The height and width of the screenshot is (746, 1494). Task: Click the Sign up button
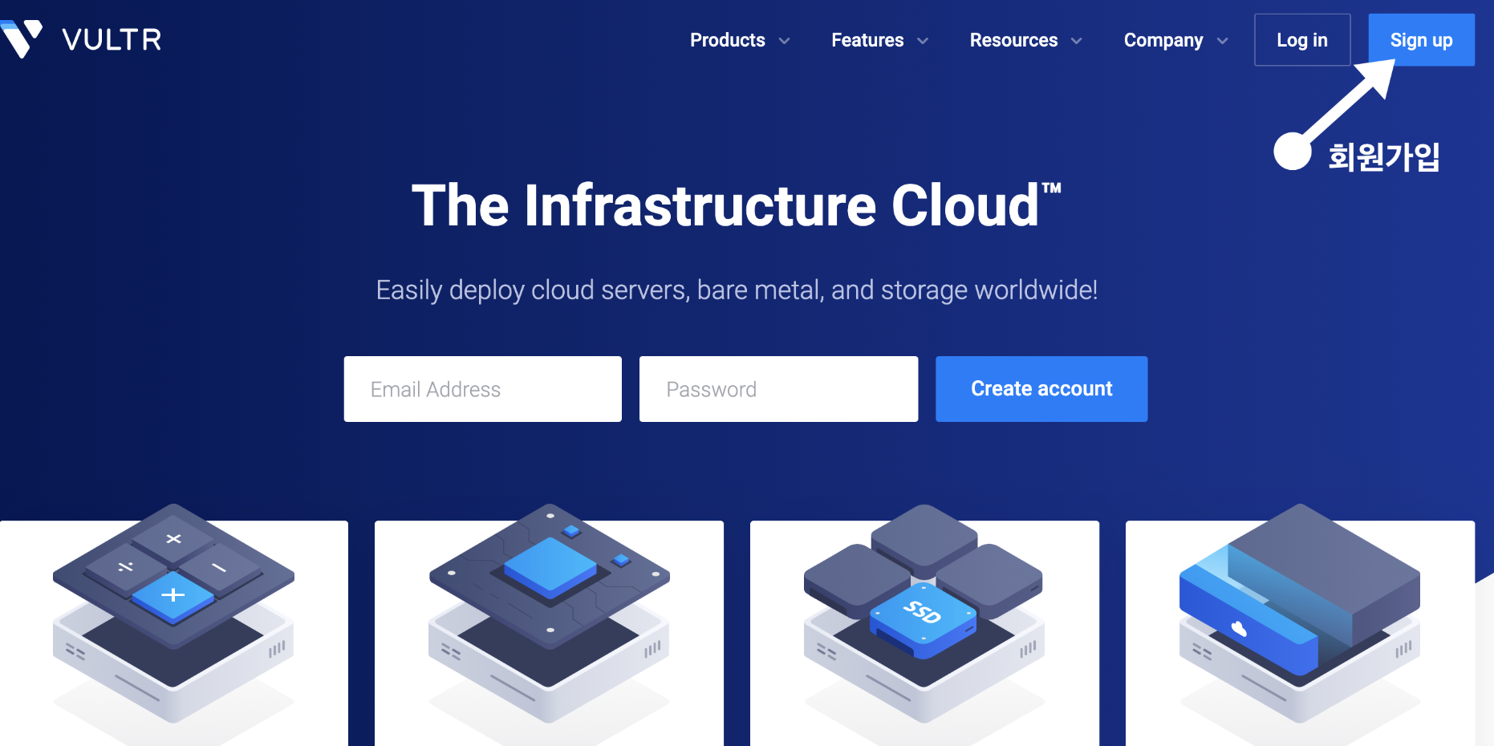click(x=1421, y=40)
